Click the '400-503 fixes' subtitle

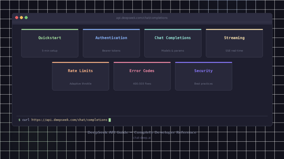tap(142, 84)
